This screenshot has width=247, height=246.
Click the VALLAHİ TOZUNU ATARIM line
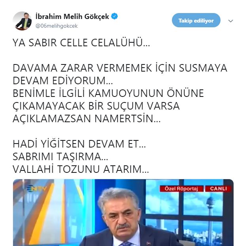coord(81,169)
